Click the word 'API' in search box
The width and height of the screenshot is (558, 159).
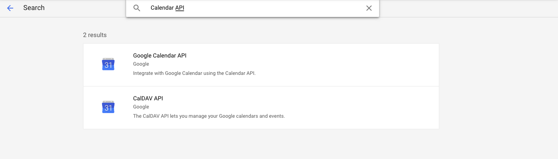[x=180, y=8]
